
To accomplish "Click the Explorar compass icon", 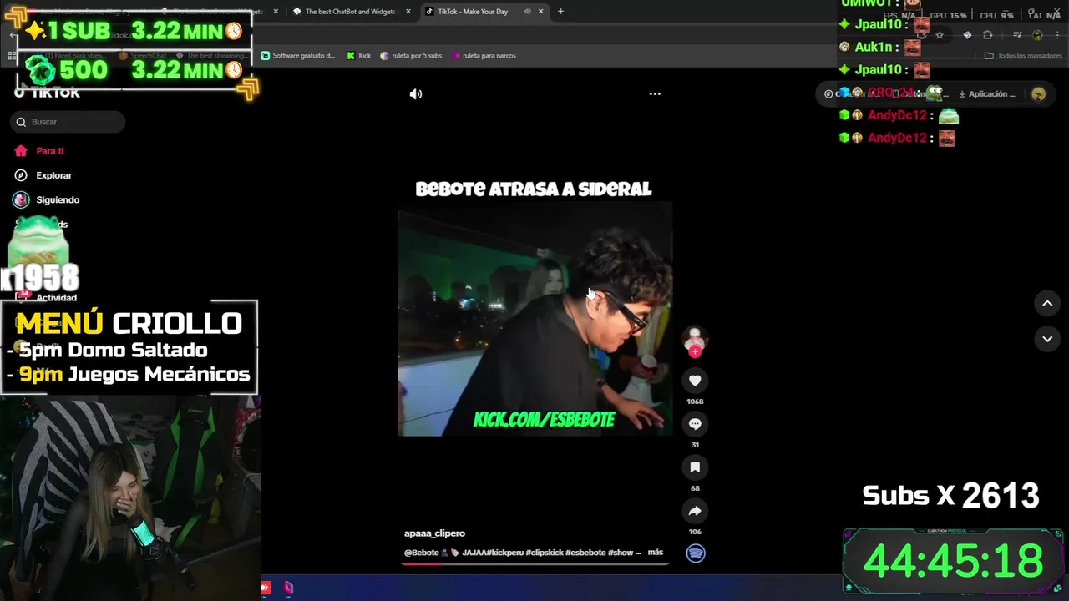I will point(21,175).
